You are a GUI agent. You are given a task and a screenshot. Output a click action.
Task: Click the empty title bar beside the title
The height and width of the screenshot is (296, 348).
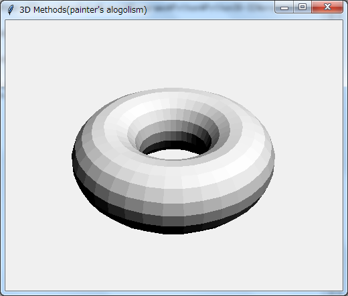pyautogui.click(x=209, y=10)
